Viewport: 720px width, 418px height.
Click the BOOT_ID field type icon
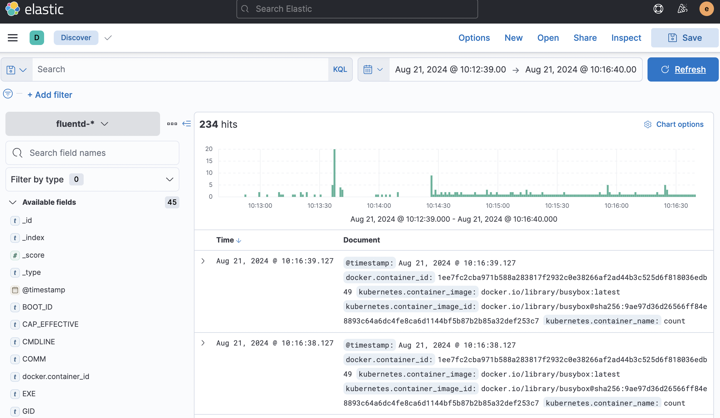pyautogui.click(x=15, y=307)
